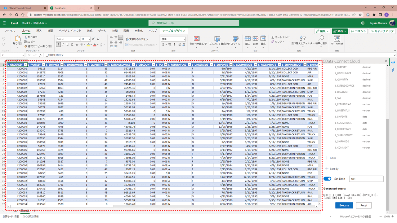Open the Excel app launcher waffle icon
The image size is (397, 223).
point(5,23)
